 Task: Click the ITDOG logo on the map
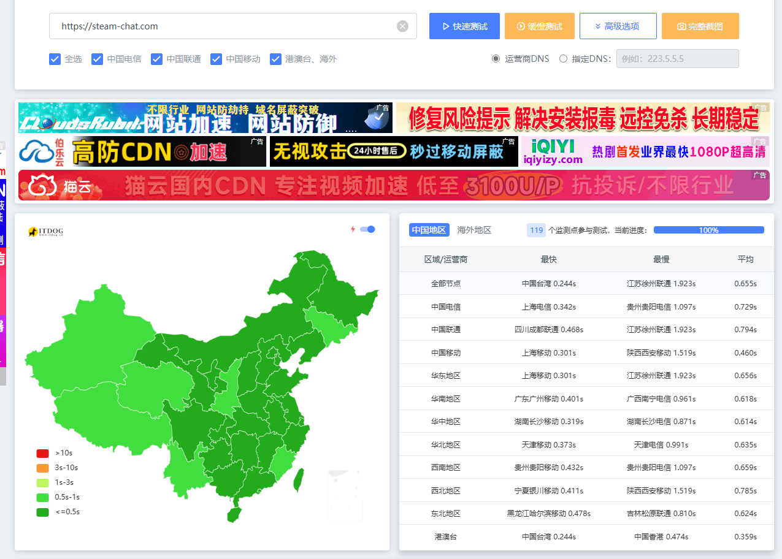click(x=45, y=232)
